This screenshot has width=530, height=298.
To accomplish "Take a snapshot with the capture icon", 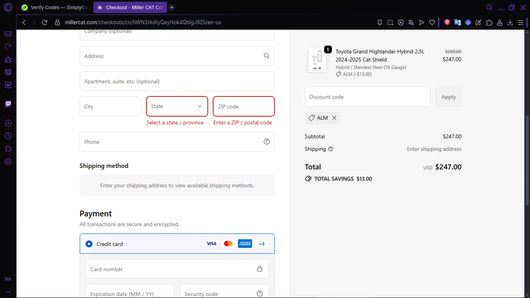I will coord(390,22).
